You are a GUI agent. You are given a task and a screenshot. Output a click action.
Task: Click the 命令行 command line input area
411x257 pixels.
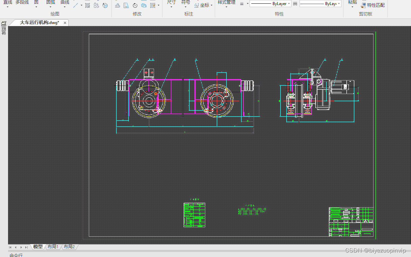click(x=205, y=255)
